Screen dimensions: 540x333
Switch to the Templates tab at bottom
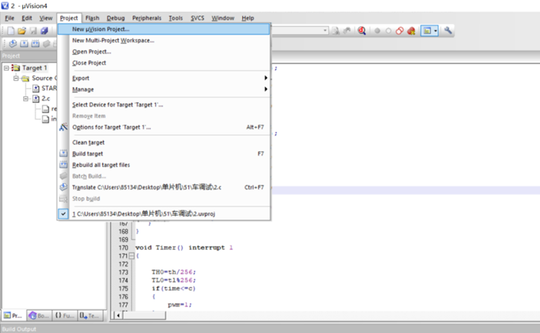[x=90, y=315]
